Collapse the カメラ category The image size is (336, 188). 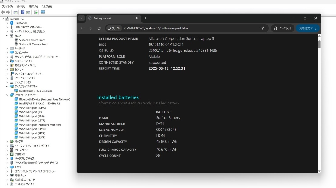pyautogui.click(x=7, y=36)
